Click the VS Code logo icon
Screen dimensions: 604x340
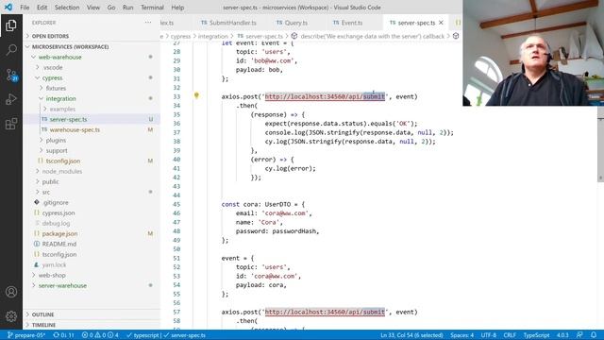(x=8, y=8)
